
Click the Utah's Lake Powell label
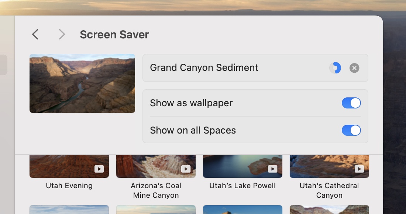(242, 186)
